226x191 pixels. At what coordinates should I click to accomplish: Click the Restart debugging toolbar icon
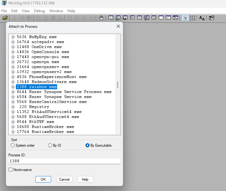pos(46,18)
